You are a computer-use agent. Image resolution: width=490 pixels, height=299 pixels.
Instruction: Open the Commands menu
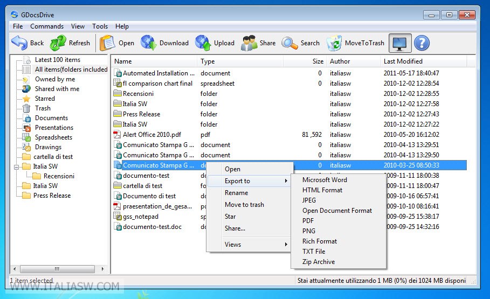tap(47, 26)
